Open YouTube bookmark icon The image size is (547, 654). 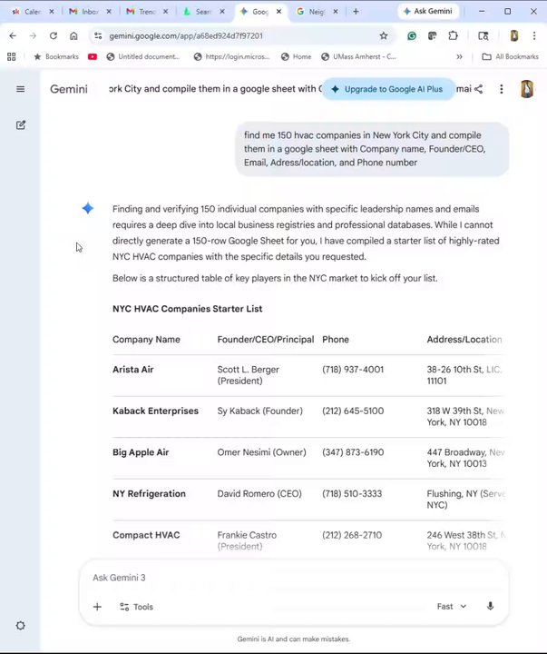92,56
